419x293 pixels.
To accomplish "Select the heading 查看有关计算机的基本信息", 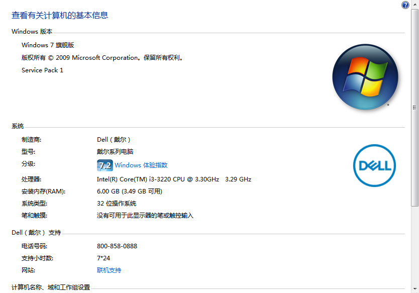I will [x=60, y=15].
